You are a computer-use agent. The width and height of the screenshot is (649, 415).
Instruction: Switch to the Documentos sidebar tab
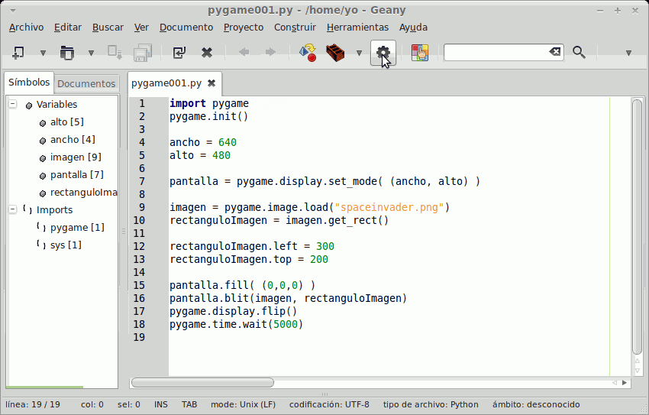86,83
